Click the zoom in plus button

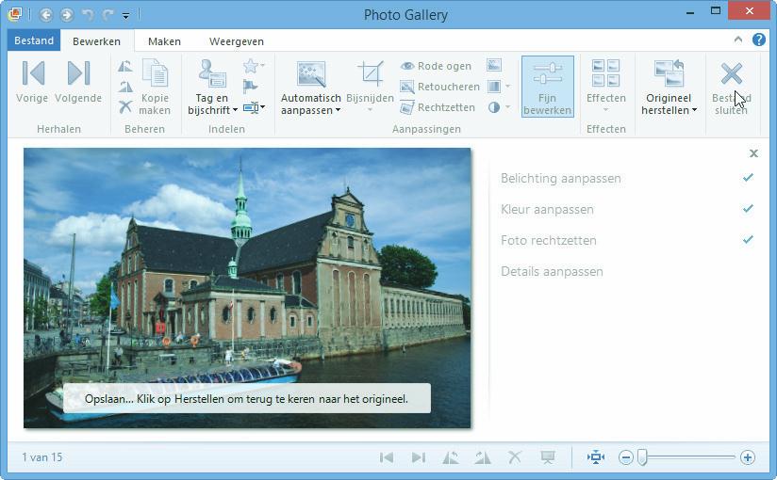748,457
